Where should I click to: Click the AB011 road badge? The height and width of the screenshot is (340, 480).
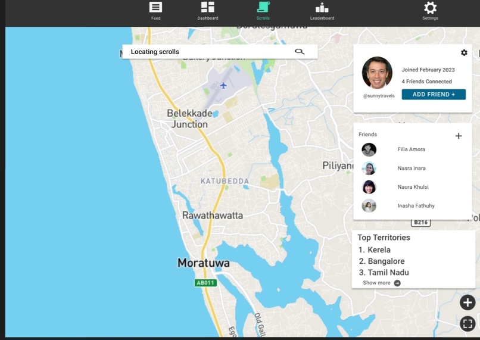click(x=205, y=283)
